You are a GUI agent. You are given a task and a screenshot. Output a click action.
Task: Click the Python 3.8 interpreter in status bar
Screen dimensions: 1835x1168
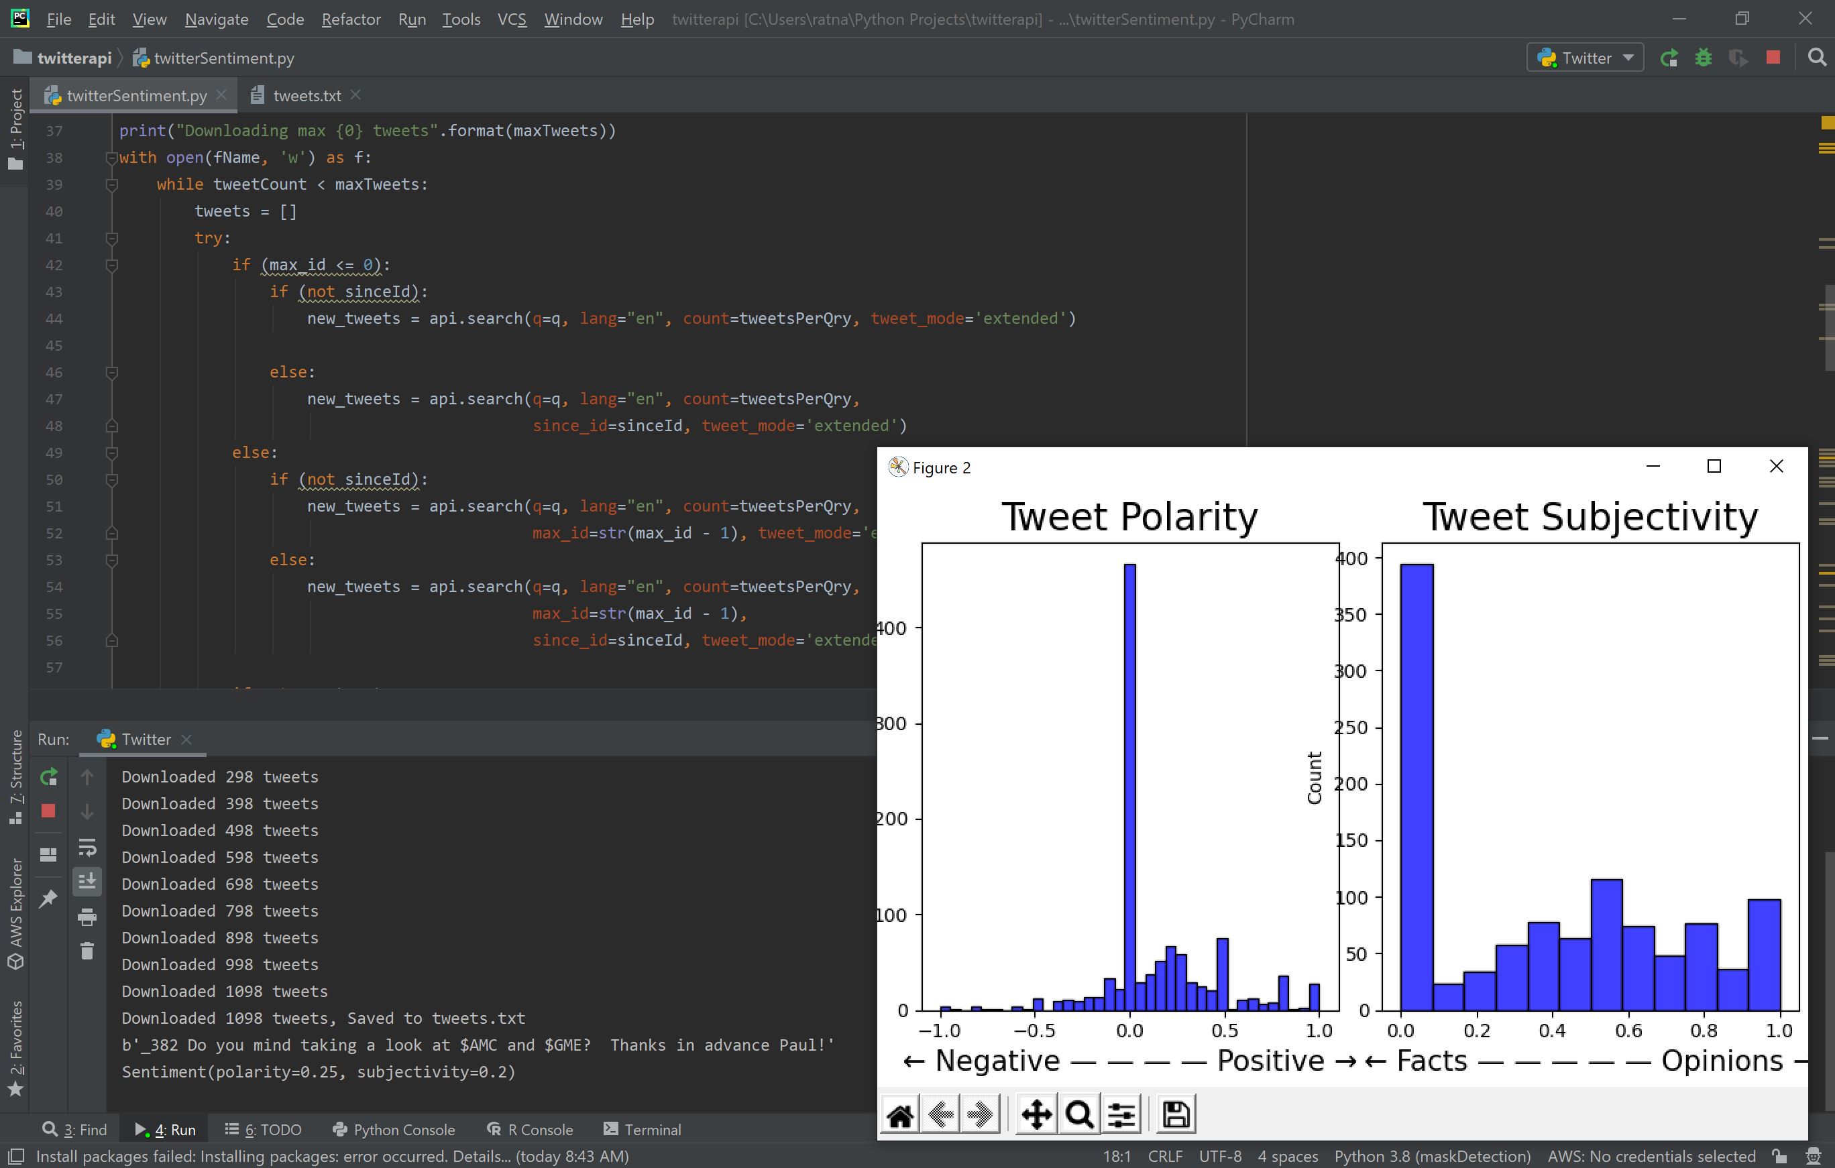point(1432,1156)
